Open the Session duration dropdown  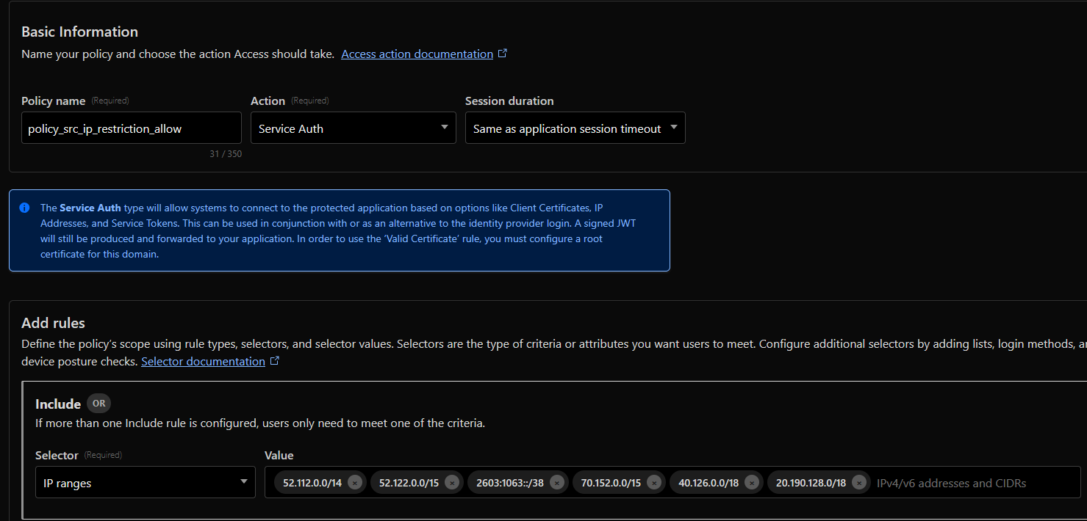pos(575,127)
